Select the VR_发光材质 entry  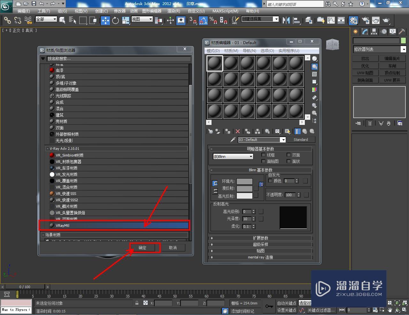[x=119, y=174]
